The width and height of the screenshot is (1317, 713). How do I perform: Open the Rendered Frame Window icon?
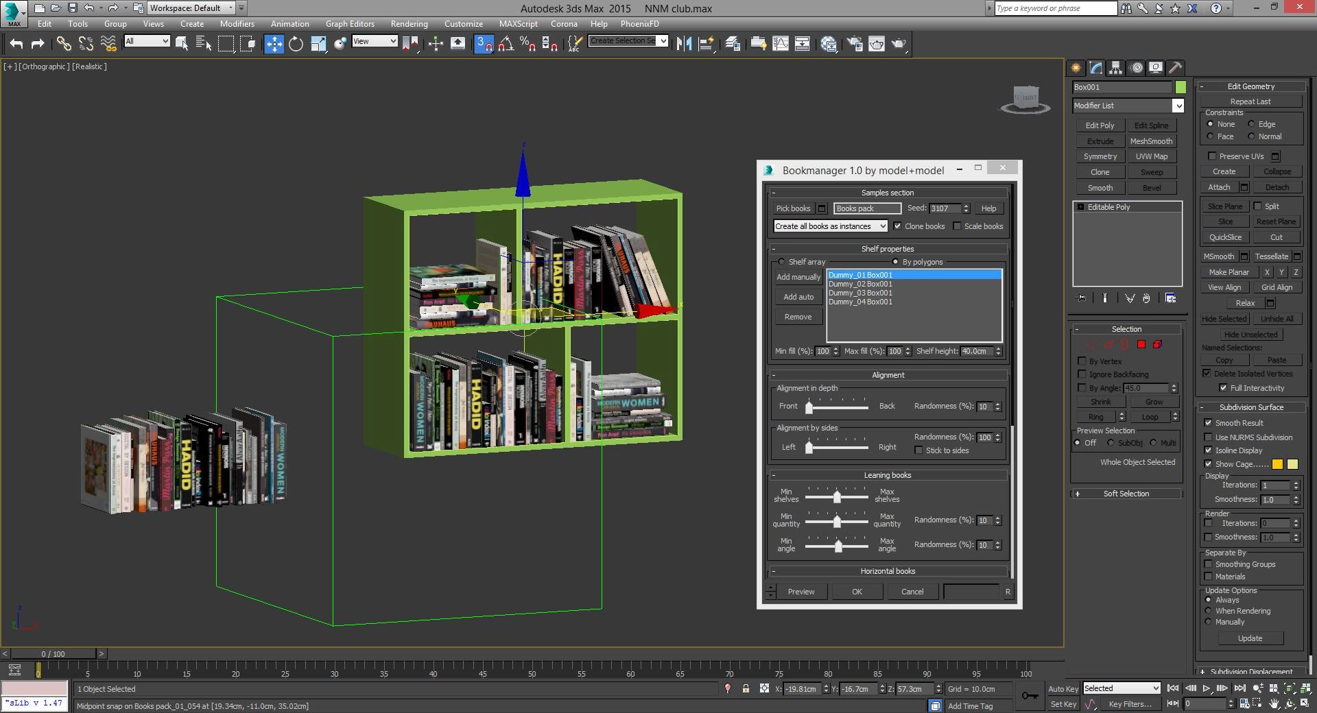(877, 44)
